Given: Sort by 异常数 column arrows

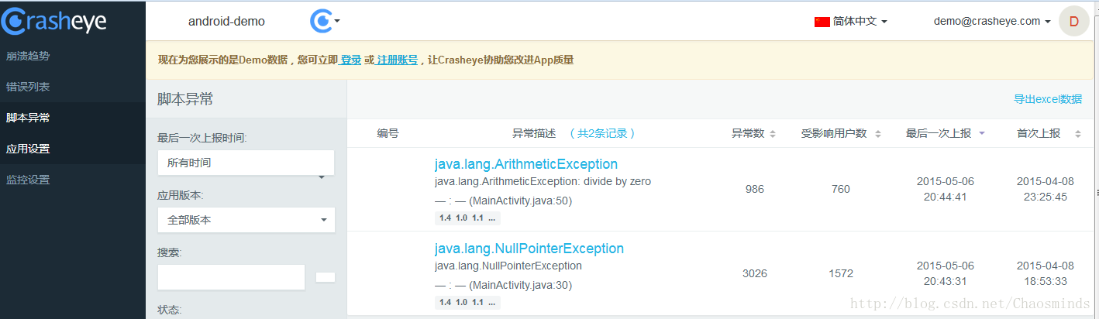Looking at the screenshot, I should coord(772,133).
